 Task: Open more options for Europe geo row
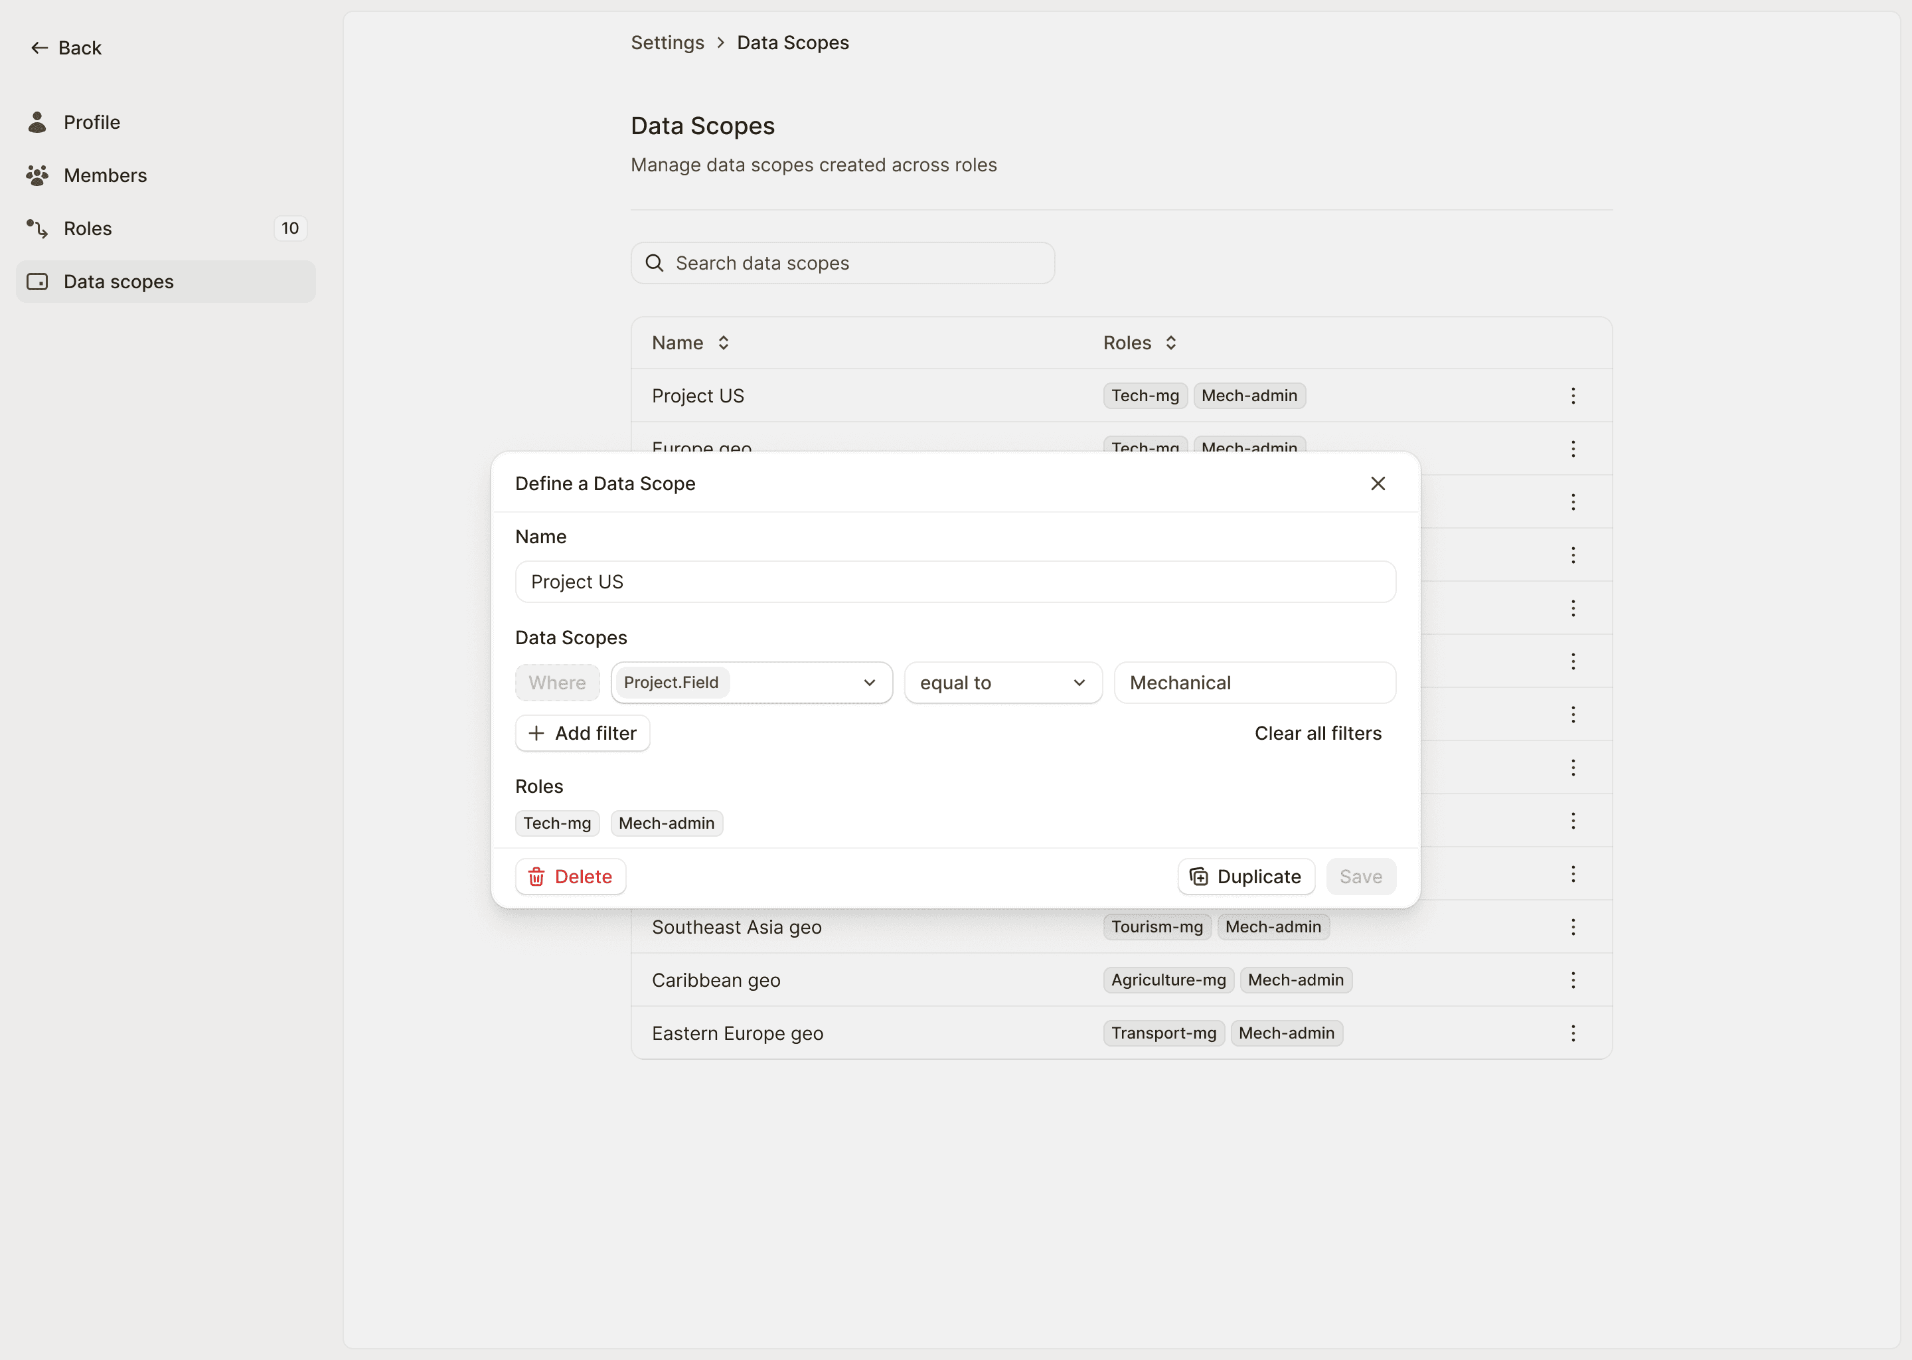click(x=1573, y=448)
